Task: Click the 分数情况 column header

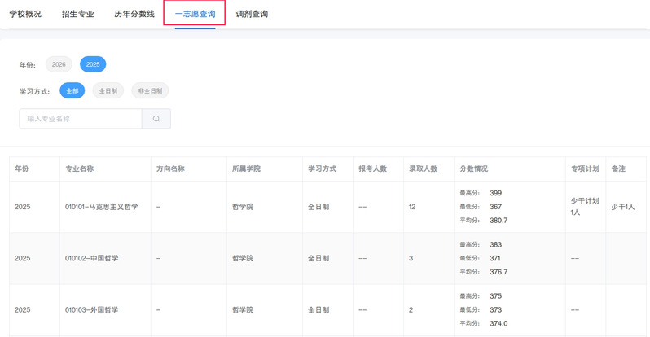Action: pos(474,168)
